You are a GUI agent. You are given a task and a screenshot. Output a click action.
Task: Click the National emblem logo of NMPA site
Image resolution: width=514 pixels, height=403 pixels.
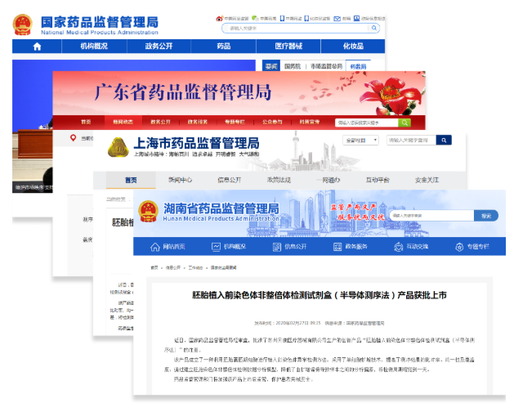(x=23, y=25)
